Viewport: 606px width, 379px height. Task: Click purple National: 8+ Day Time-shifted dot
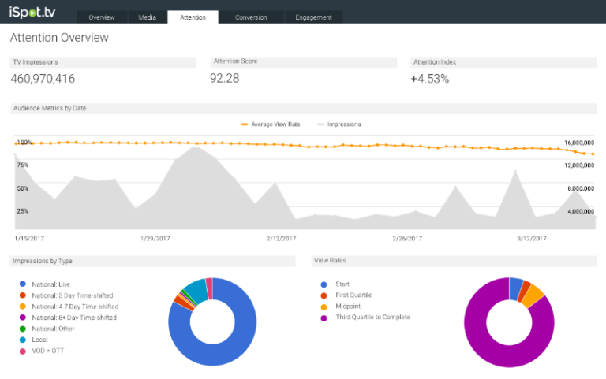pos(23,317)
